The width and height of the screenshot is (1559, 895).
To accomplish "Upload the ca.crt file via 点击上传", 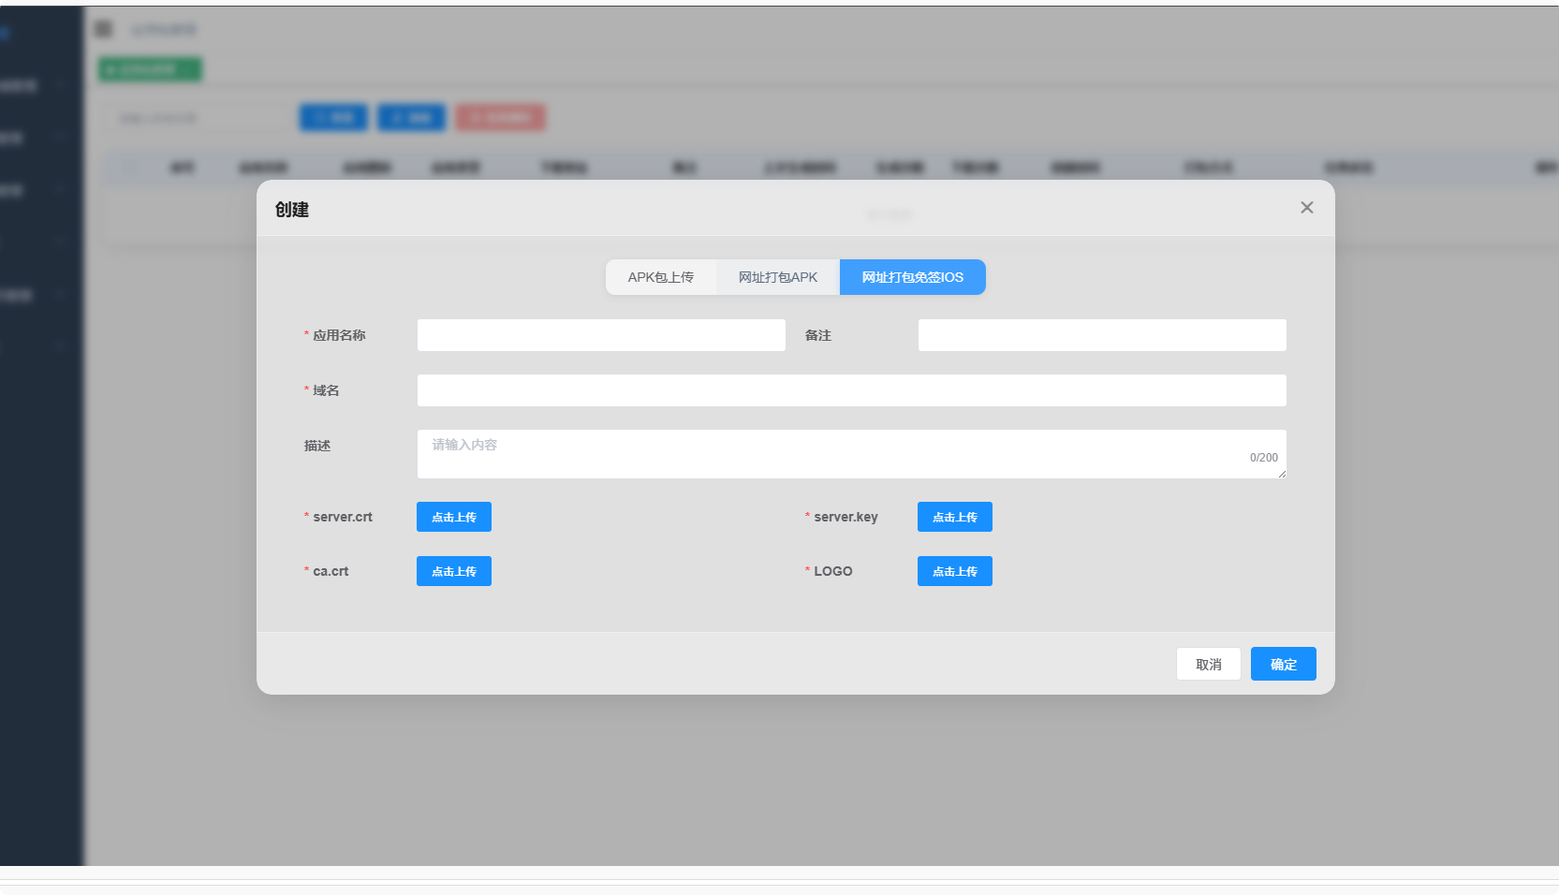I will click(x=454, y=571).
